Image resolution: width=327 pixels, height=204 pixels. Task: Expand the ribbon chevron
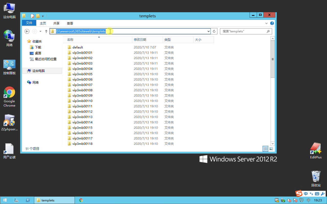click(267, 23)
